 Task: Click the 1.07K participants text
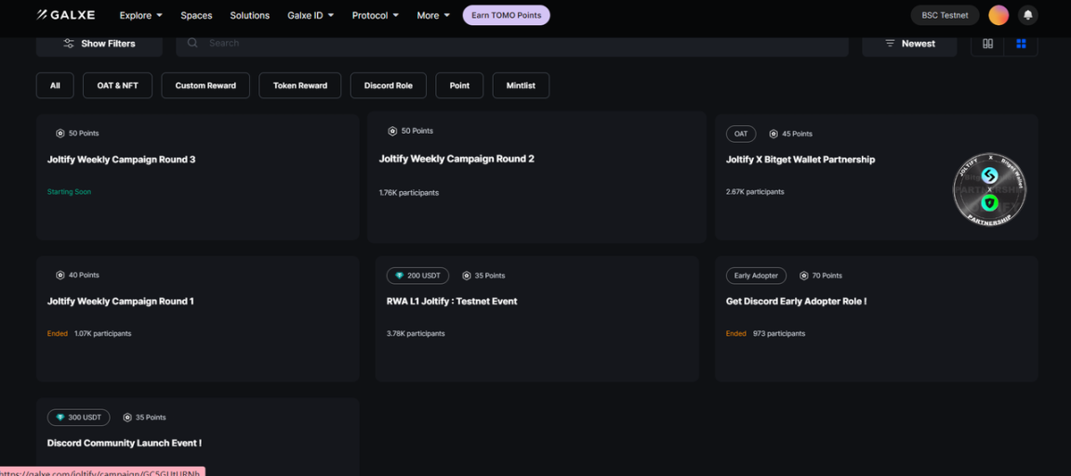tap(103, 333)
